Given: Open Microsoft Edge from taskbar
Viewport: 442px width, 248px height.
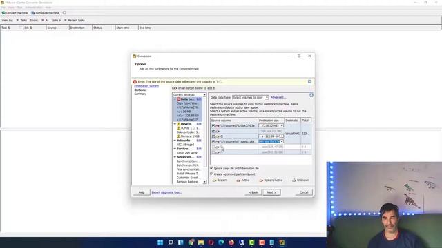Looking at the screenshot, I should 221,242.
